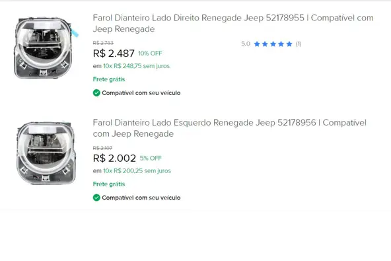Click the fifth blue rating star
Screen dimensions: 391x261
(289, 44)
